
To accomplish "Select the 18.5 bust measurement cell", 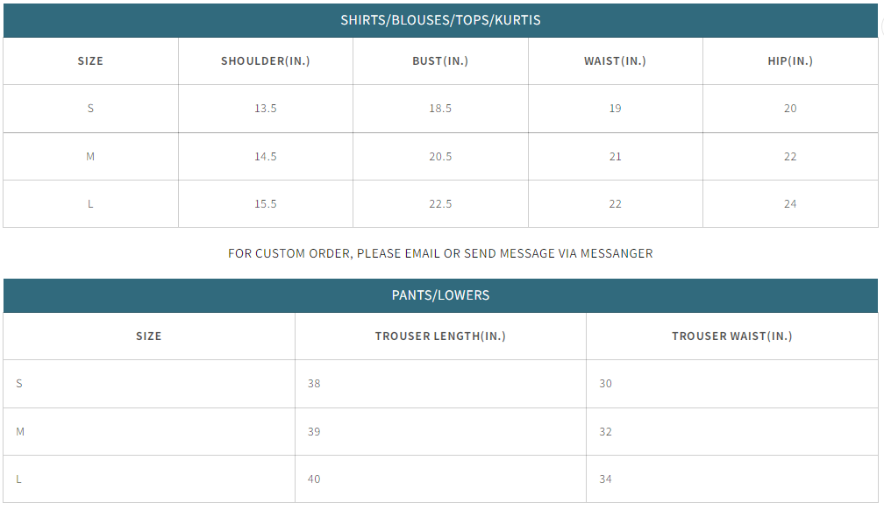I will pyautogui.click(x=440, y=109).
